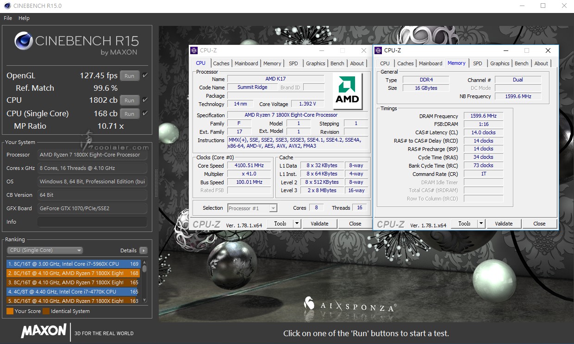Viewport: 574px width, 344px height.
Task: Expand ranking Details arrow button
Action: [143, 250]
